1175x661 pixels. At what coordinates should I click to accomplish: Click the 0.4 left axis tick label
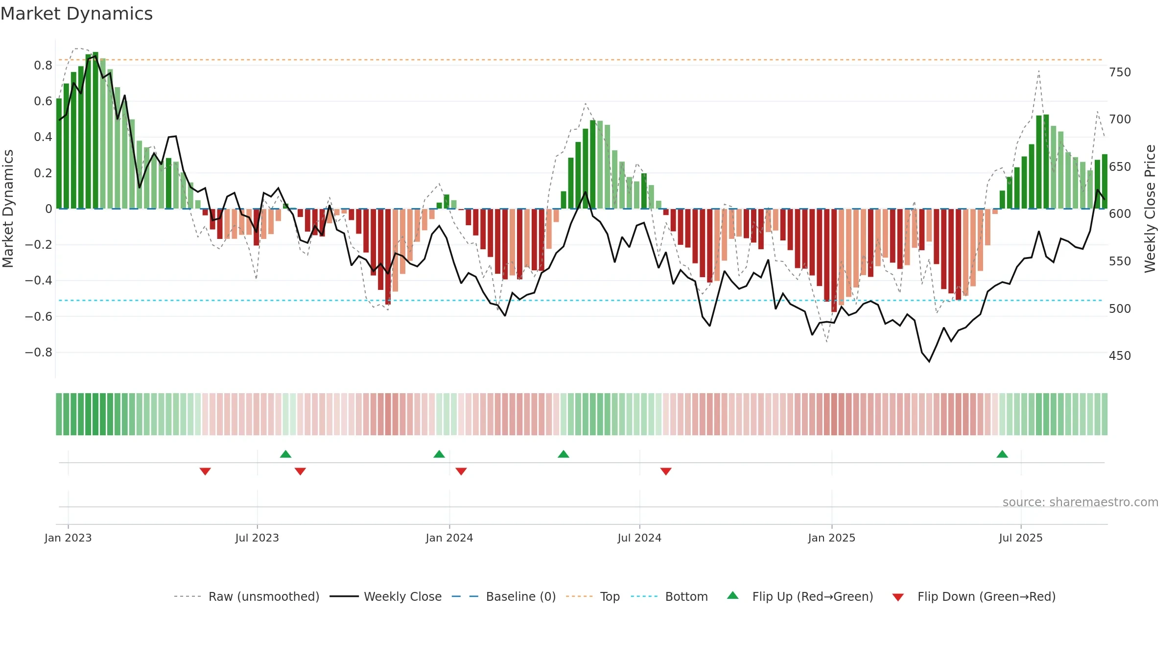tap(43, 137)
